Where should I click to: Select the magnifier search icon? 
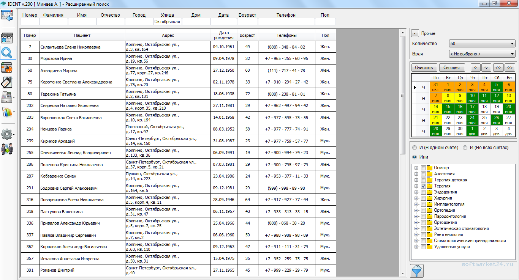(x=8, y=53)
